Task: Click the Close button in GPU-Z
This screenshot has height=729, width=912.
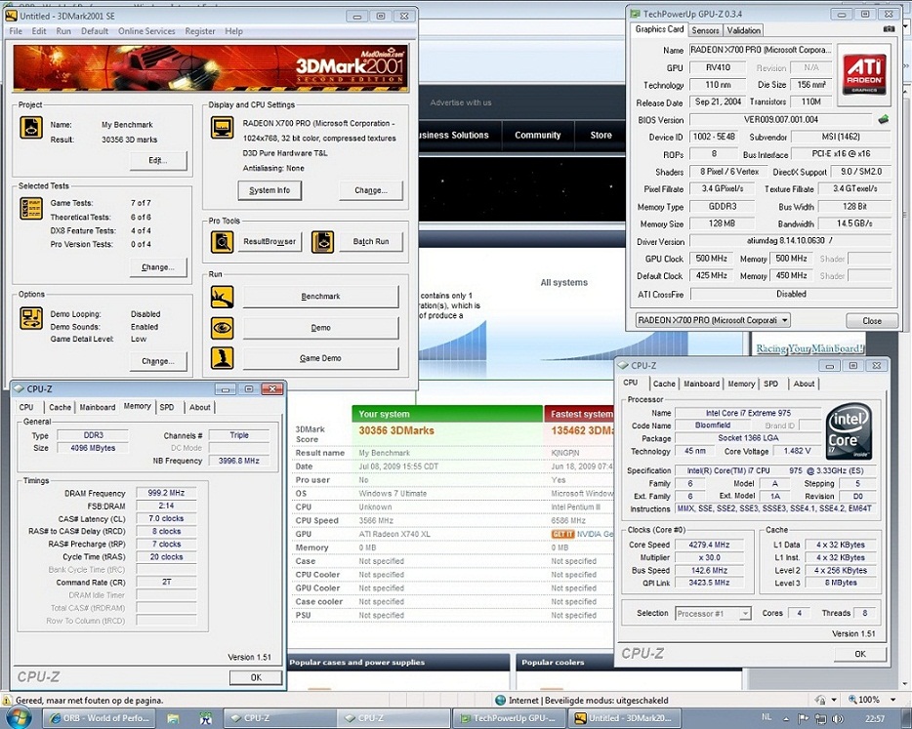Action: [872, 321]
